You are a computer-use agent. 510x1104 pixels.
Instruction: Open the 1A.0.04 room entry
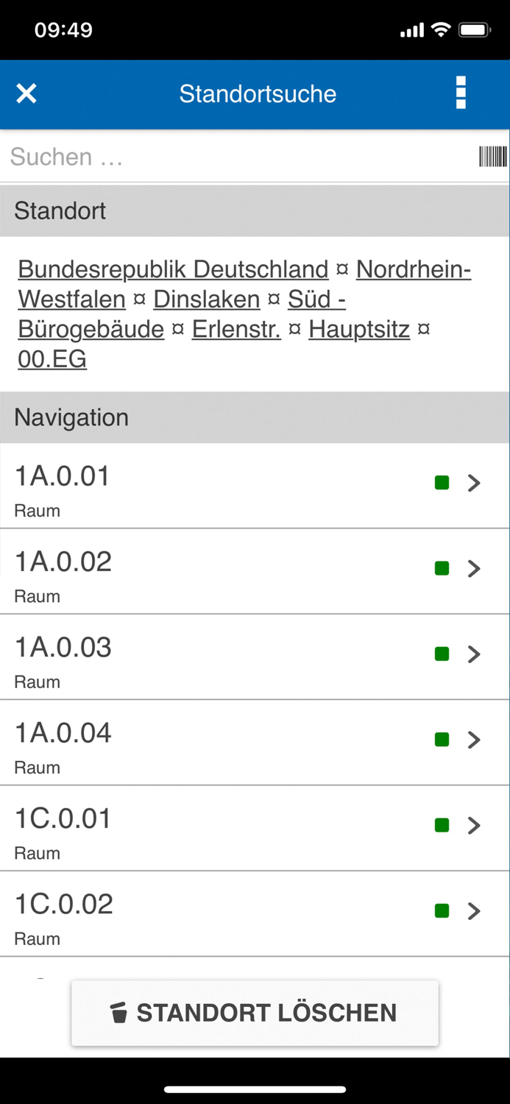(255, 743)
